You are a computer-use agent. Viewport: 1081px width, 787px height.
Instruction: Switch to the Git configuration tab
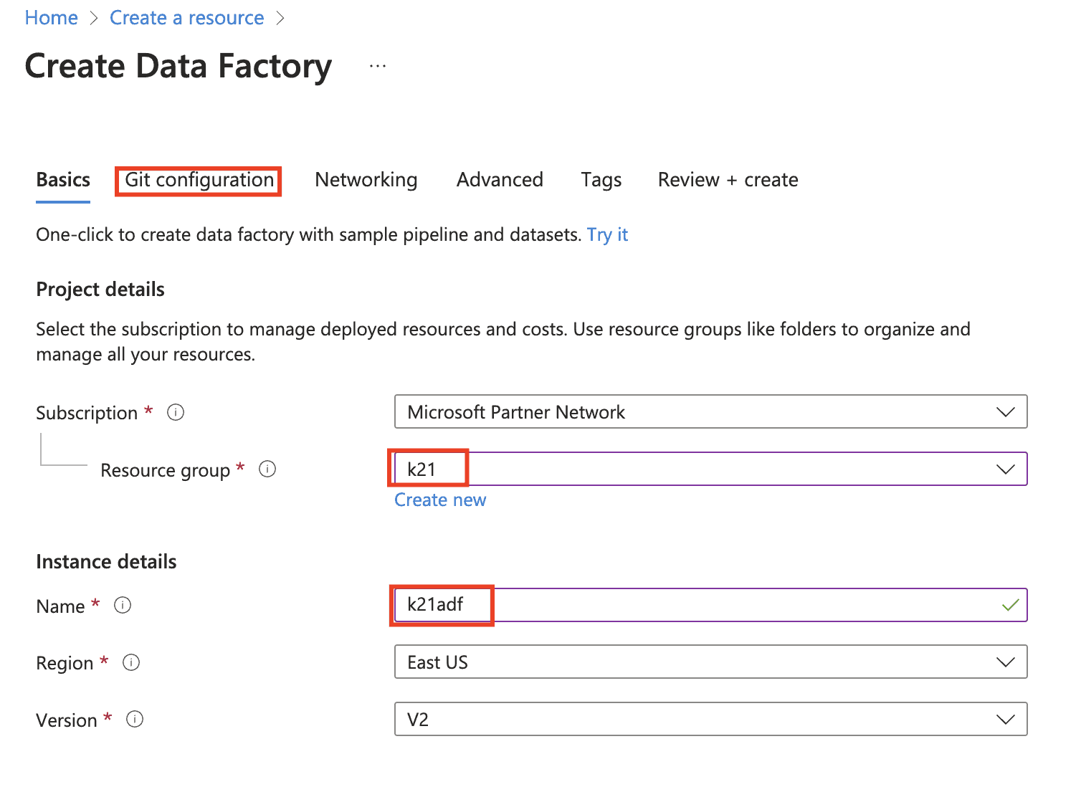(199, 180)
